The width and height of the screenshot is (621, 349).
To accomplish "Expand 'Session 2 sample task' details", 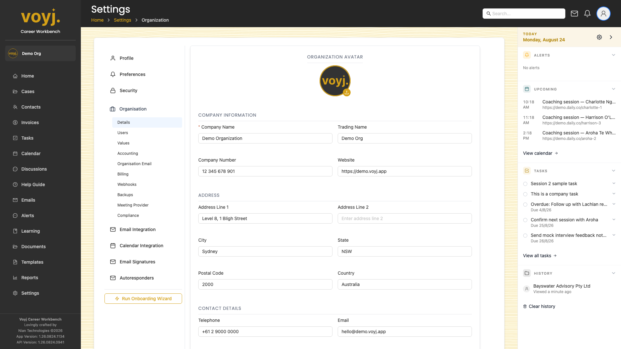I will [x=614, y=183].
